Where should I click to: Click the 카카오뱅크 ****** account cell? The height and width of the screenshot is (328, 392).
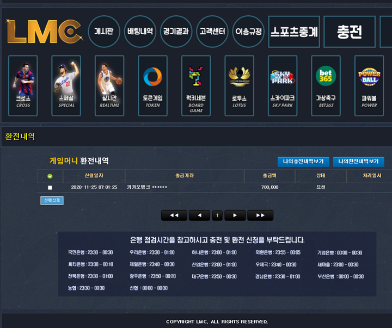click(x=147, y=187)
